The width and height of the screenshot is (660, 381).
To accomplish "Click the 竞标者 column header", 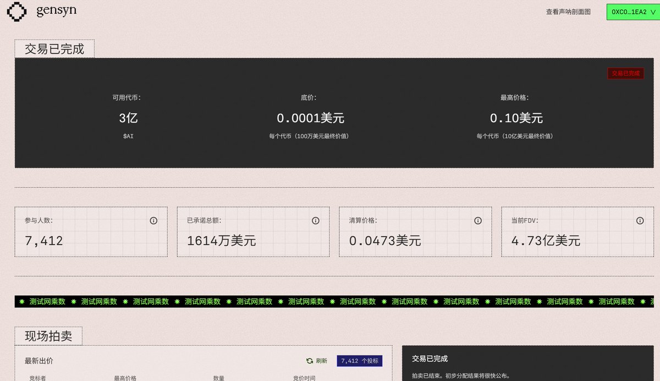I will point(38,378).
